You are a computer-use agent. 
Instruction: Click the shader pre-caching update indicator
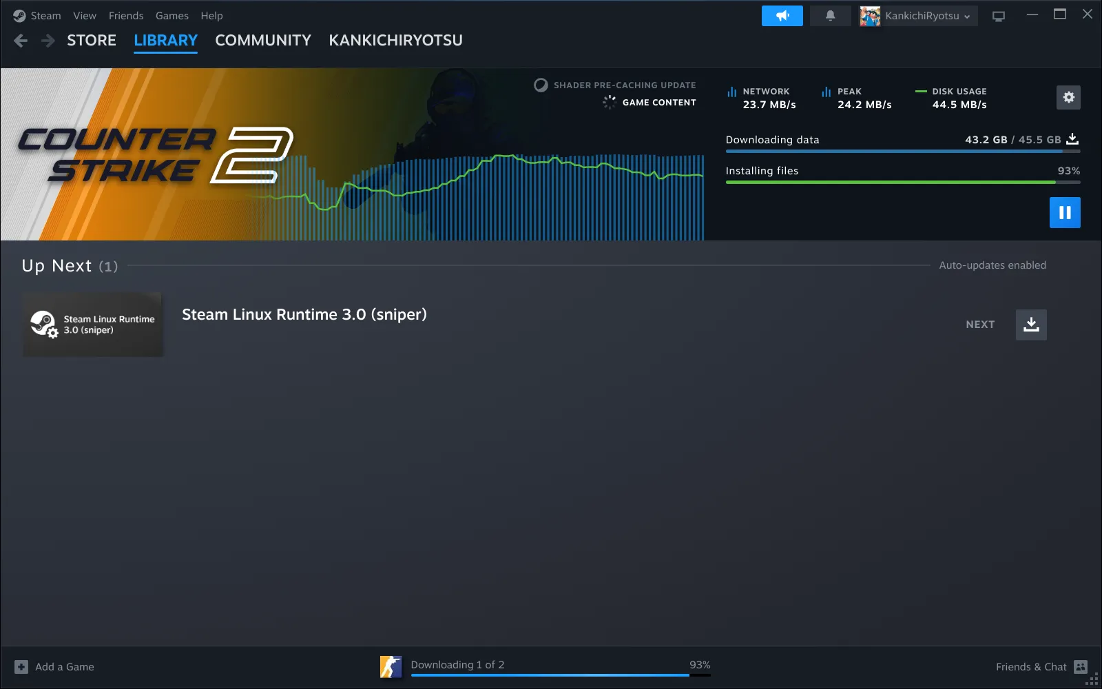coord(615,85)
